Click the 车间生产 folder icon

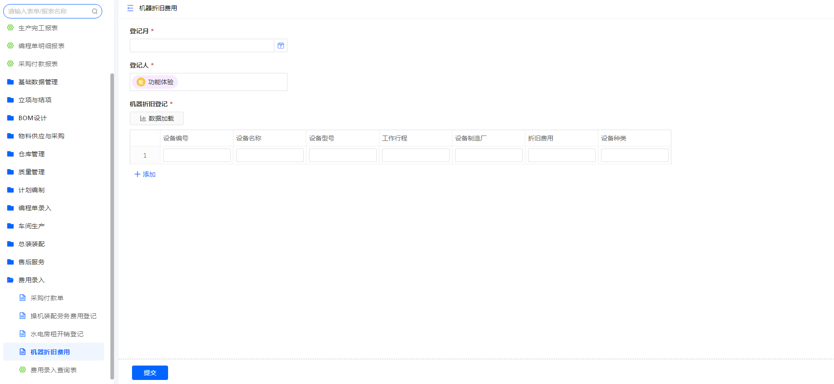[x=10, y=226]
